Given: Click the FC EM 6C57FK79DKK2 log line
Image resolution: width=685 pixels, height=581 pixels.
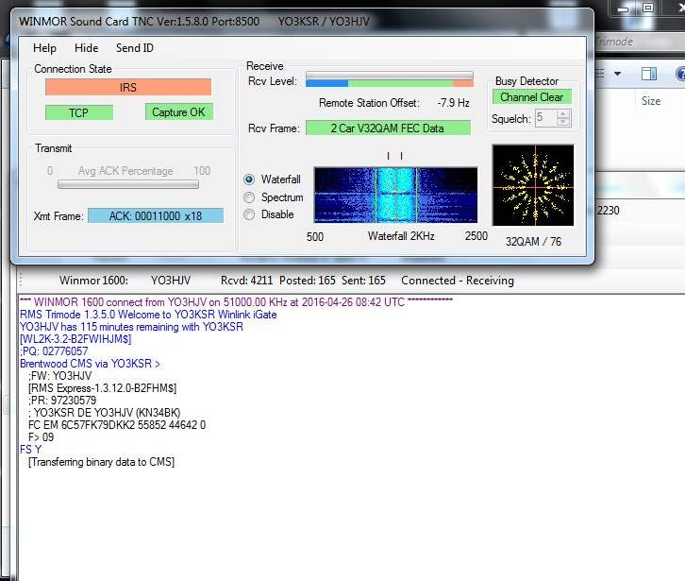Looking at the screenshot, I should click(117, 425).
